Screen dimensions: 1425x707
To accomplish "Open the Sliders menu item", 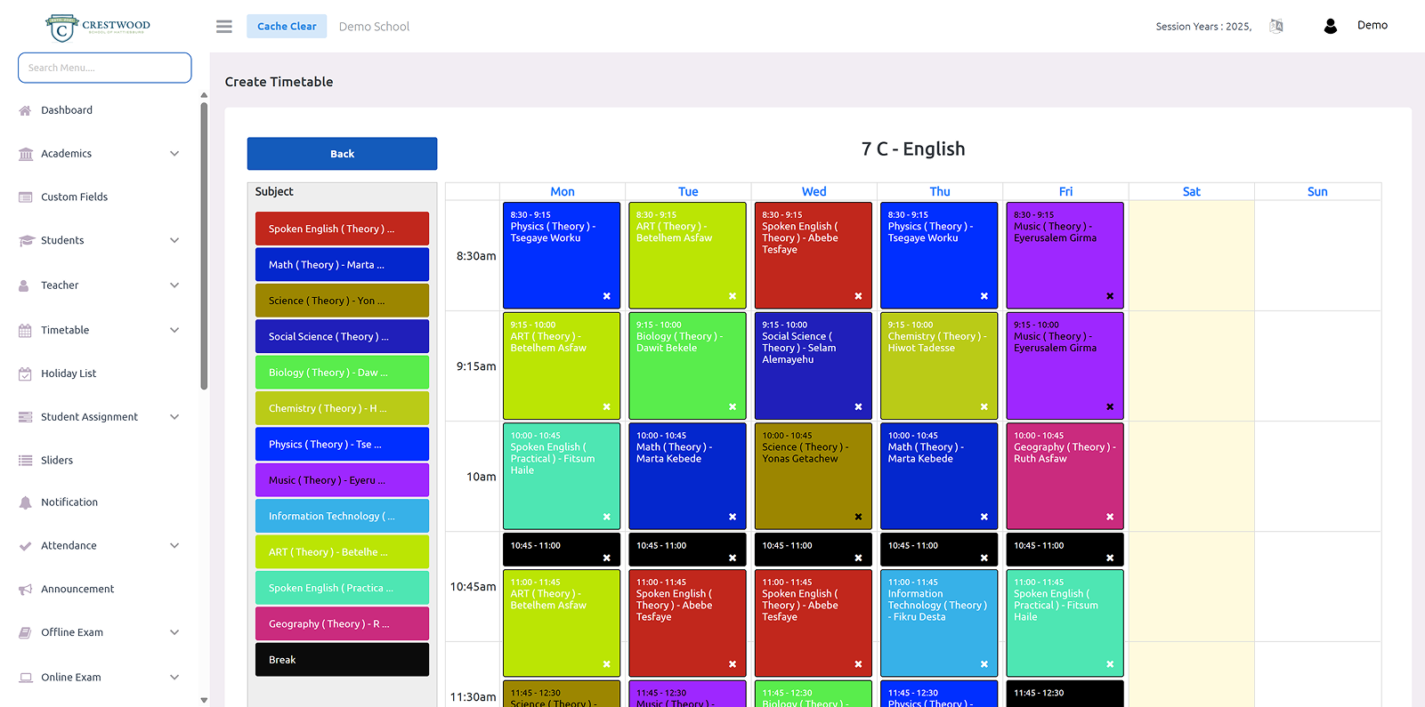I will click(x=57, y=461).
